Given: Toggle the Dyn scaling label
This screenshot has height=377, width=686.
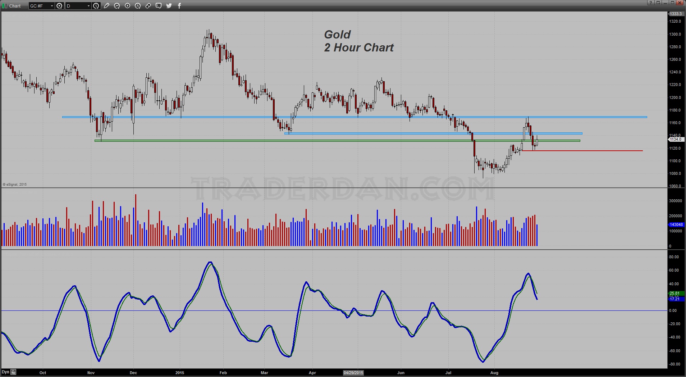Looking at the screenshot, I should click(5, 372).
